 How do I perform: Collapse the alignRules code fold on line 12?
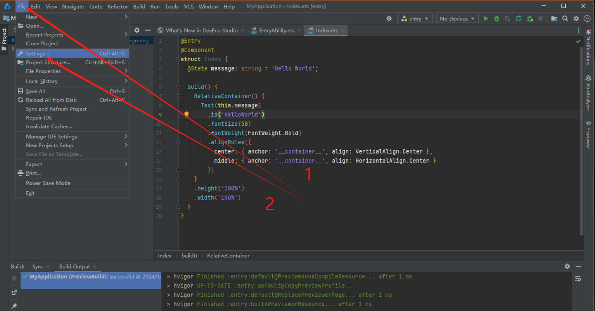[x=178, y=142]
